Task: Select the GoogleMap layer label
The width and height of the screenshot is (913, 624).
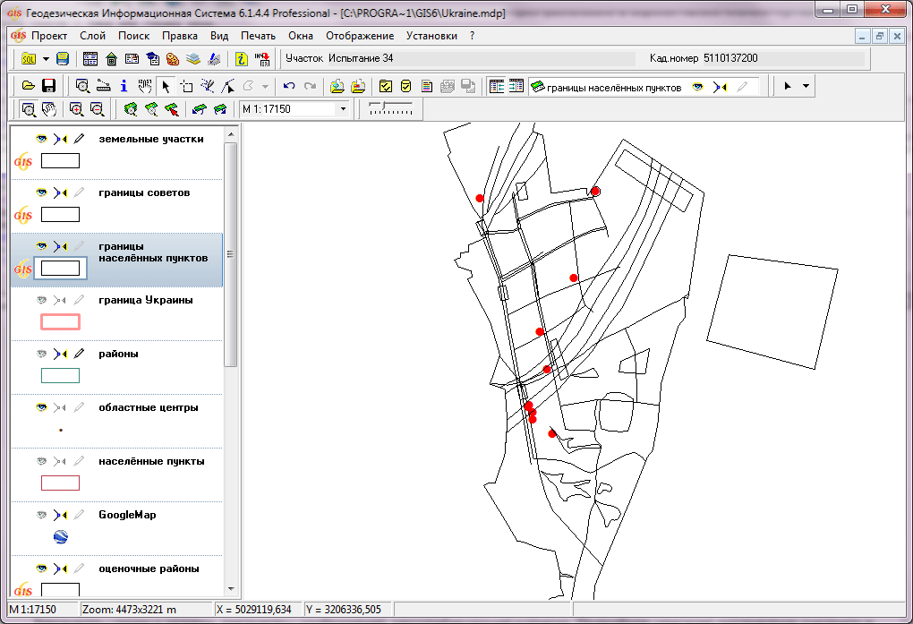Action: (127, 515)
